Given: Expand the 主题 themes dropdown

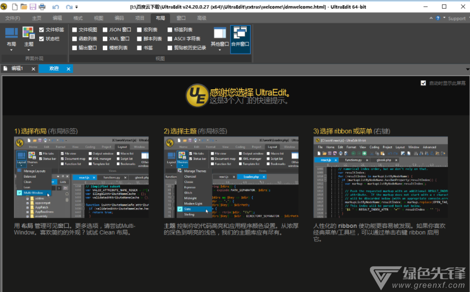Looking at the screenshot, I should click(x=29, y=39).
